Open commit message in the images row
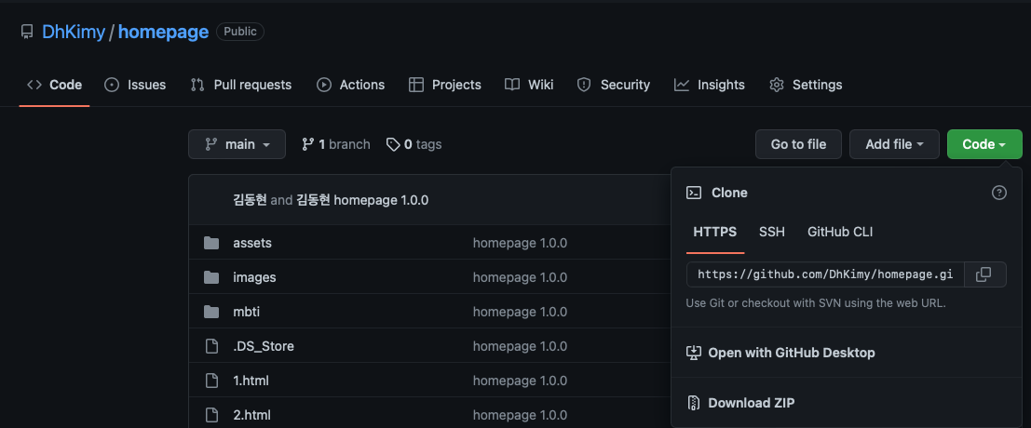Image resolution: width=1031 pixels, height=428 pixels. [x=520, y=277]
